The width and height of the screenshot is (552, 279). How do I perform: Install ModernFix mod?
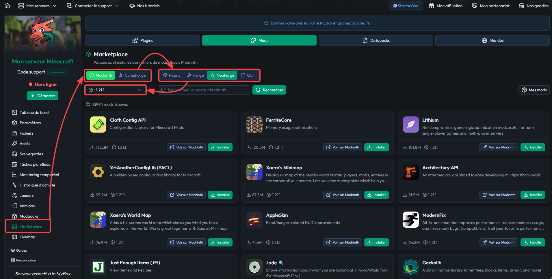(533, 242)
